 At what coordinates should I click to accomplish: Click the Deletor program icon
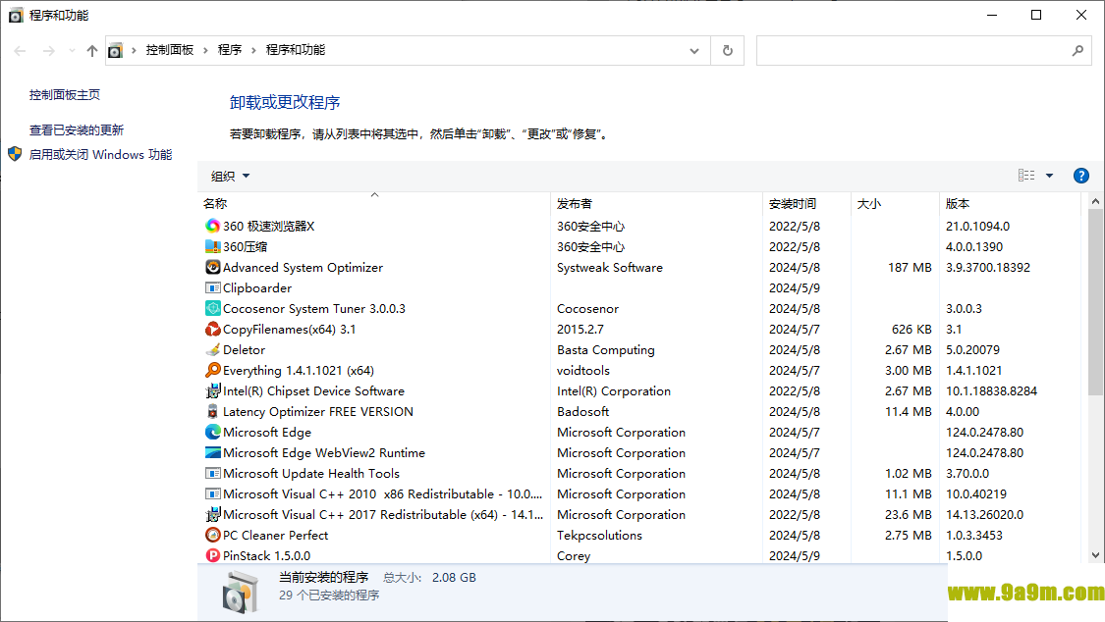pos(213,349)
